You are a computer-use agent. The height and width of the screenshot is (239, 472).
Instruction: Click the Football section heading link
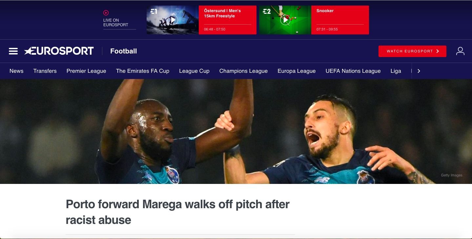pos(124,51)
